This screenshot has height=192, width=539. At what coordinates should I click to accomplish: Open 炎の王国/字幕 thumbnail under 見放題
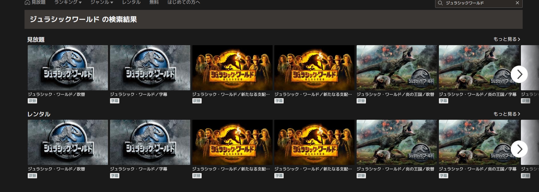pyautogui.click(x=479, y=68)
